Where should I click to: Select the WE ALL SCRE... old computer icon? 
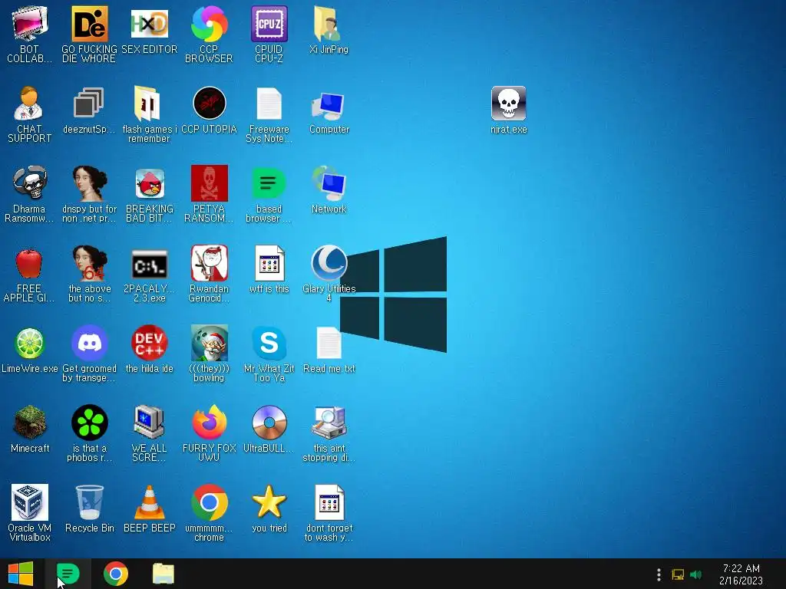click(150, 433)
